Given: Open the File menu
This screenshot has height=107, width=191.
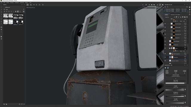Looking at the screenshot, I should coord(1,3).
